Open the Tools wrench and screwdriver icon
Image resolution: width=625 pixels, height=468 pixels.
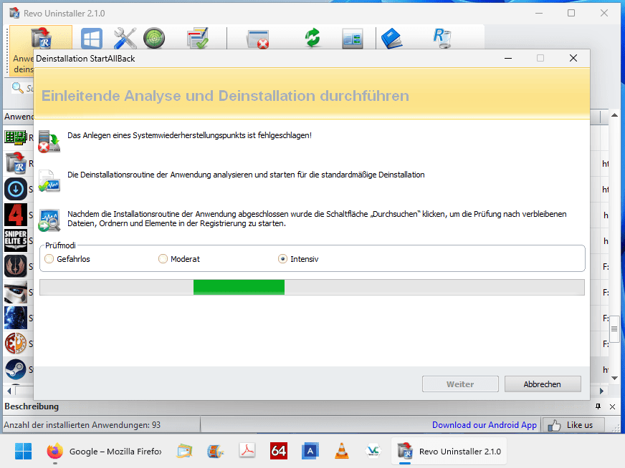tap(125, 38)
